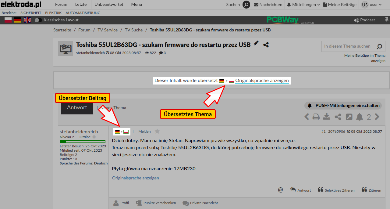
Task: Navigate to TV Suche breadcrumb
Action: pyautogui.click(x=134, y=30)
